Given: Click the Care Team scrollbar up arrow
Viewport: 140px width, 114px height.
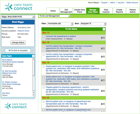Looking at the screenshot, I should tap(34, 92).
